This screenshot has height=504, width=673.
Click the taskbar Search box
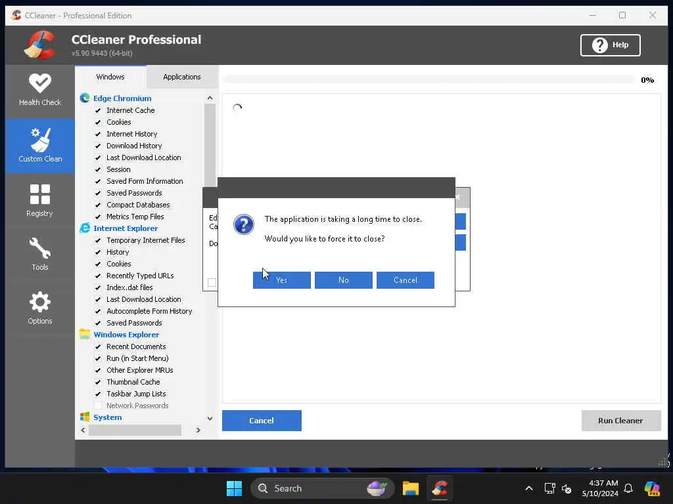coord(322,488)
